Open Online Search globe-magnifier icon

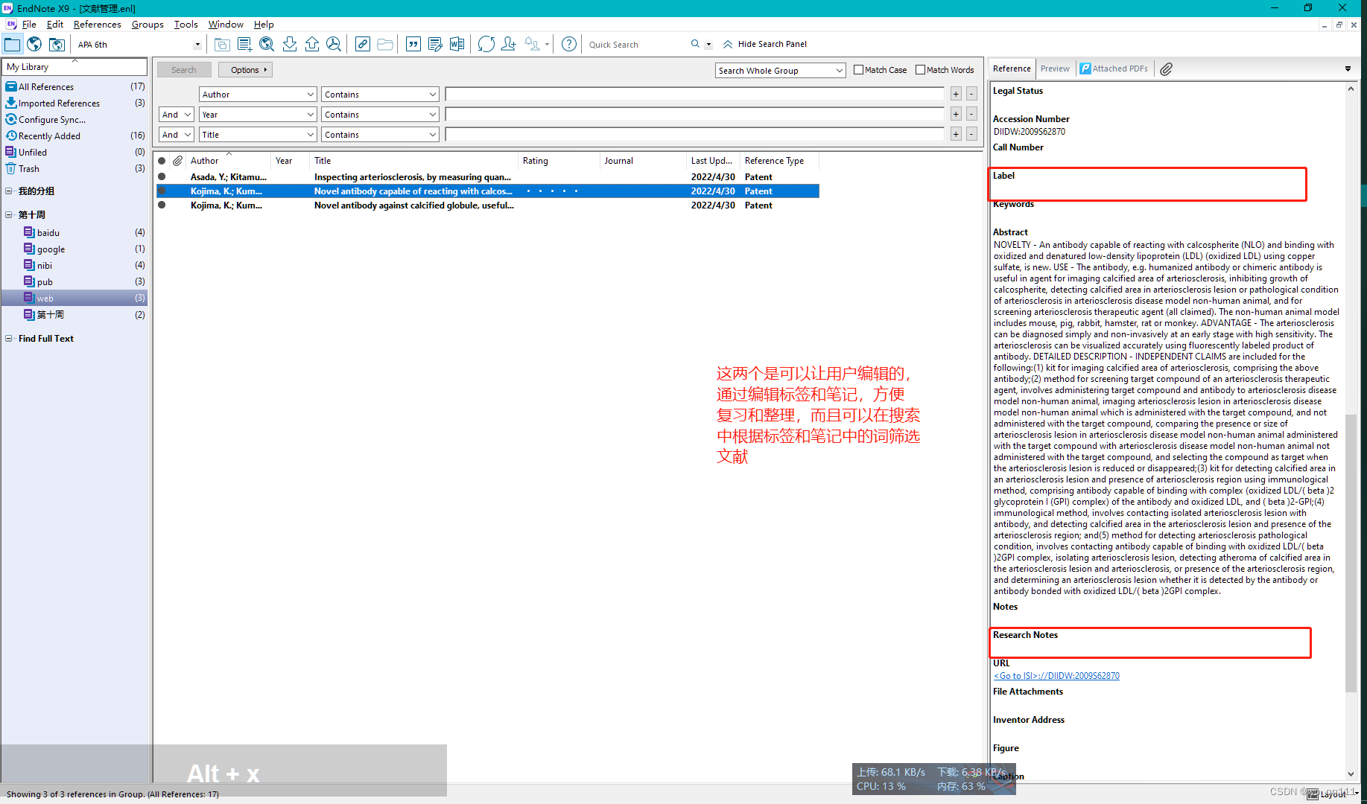pyautogui.click(x=267, y=44)
